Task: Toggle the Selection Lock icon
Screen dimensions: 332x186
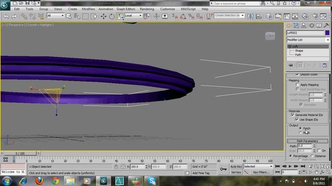Action: [116, 166]
